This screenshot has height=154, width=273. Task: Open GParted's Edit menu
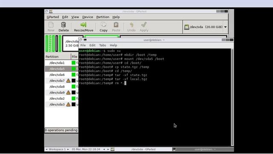tap(65, 17)
